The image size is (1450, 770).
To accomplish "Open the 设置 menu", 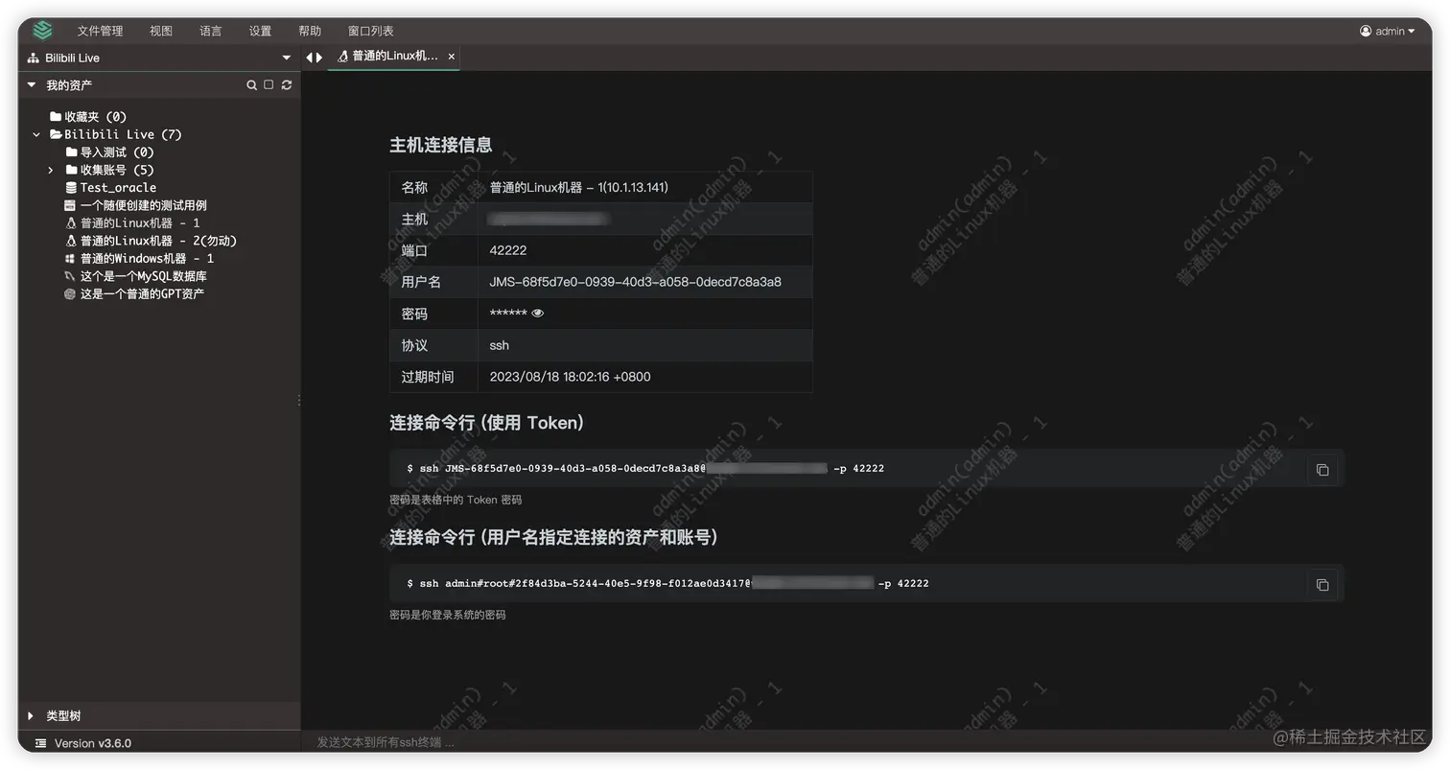I will 260,31.
